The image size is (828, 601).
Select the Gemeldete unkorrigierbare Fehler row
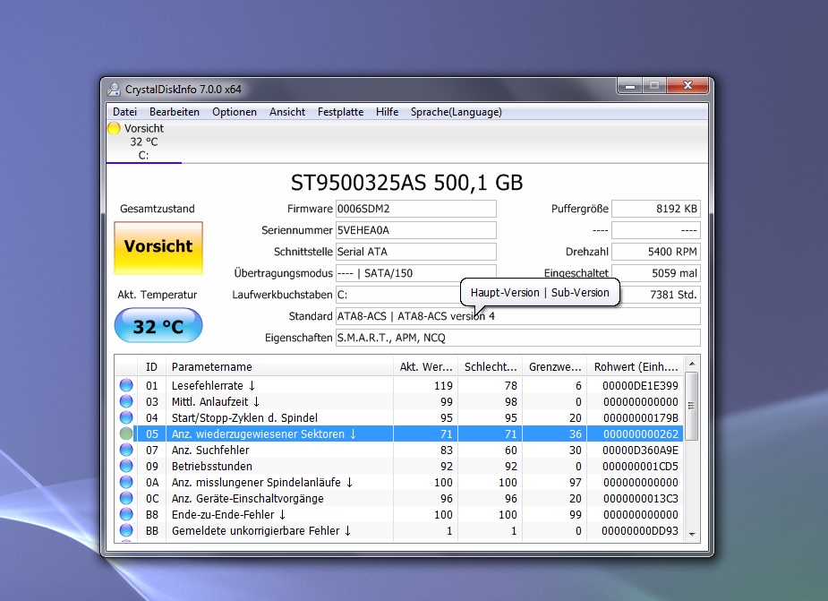[399, 531]
